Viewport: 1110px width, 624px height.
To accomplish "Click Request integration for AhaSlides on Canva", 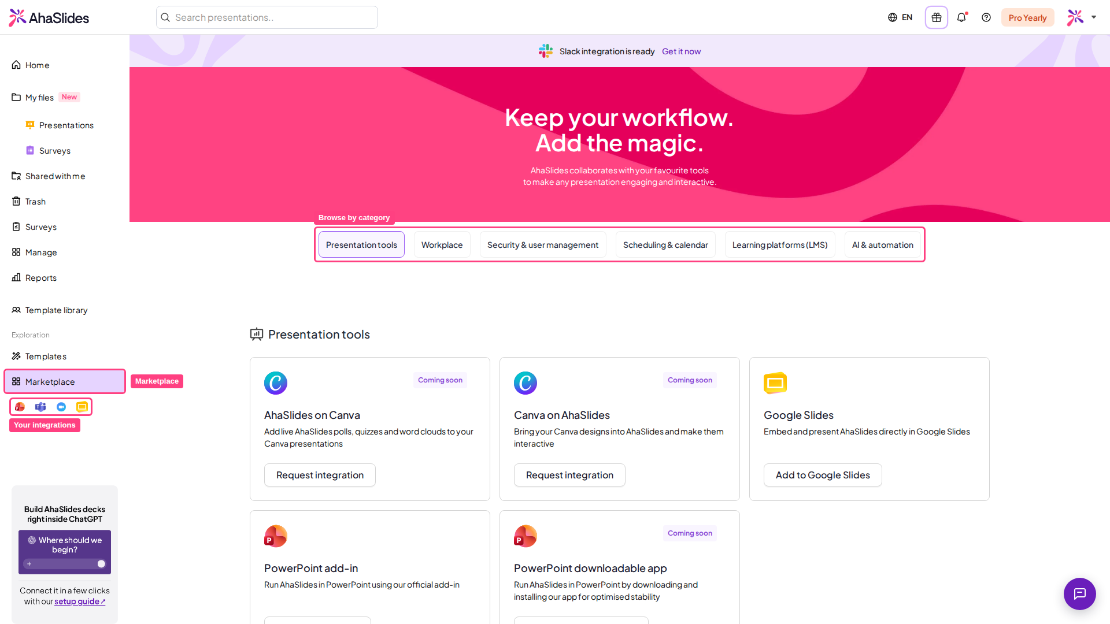I will click(320, 475).
